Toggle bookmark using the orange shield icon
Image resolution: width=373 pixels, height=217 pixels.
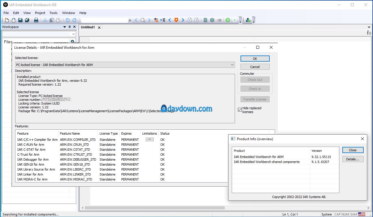176,20
